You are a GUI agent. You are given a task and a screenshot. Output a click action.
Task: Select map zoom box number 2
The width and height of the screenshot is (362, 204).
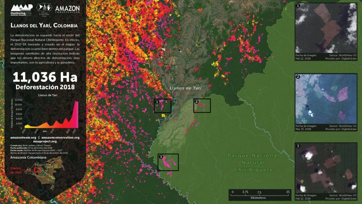(x=202, y=106)
